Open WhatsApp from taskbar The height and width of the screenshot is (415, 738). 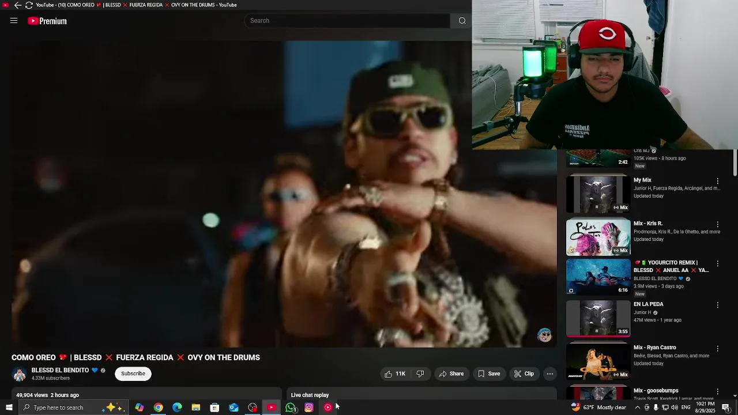(x=291, y=408)
